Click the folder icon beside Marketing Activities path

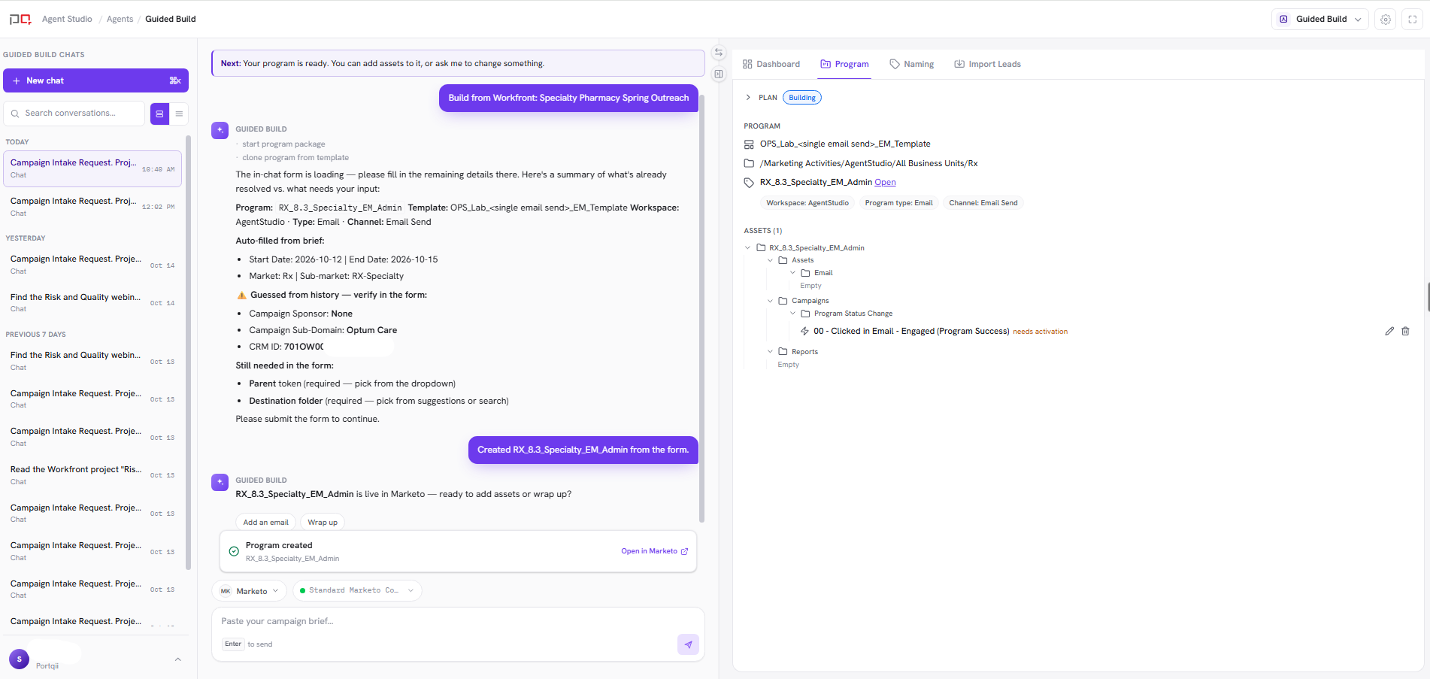click(x=749, y=163)
